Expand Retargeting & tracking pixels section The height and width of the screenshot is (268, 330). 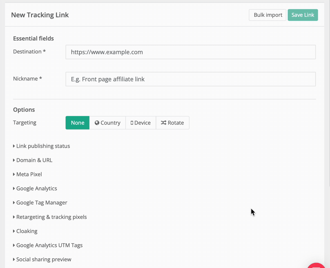(x=51, y=217)
